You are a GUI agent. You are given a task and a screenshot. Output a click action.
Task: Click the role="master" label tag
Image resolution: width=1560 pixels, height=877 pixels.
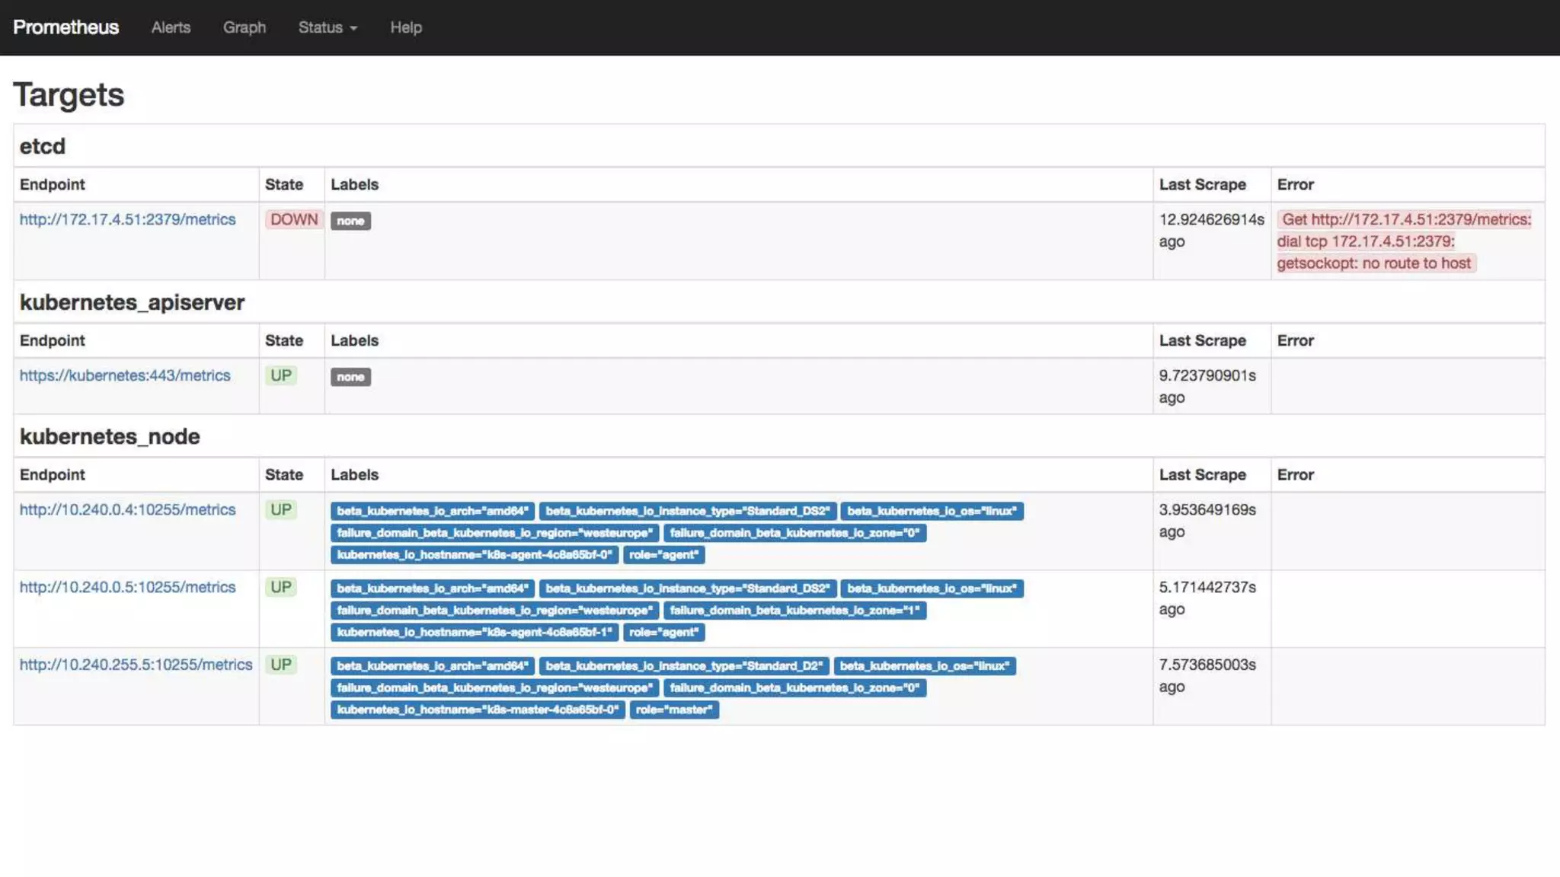(x=673, y=710)
